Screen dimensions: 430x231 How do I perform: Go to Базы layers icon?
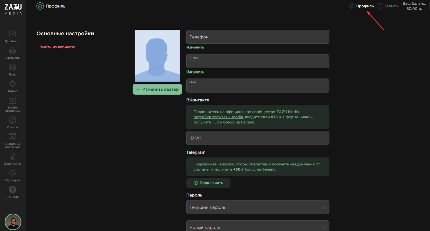[12, 67]
